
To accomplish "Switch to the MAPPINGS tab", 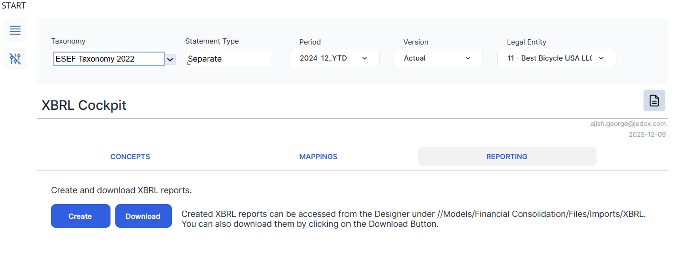I will click(318, 156).
